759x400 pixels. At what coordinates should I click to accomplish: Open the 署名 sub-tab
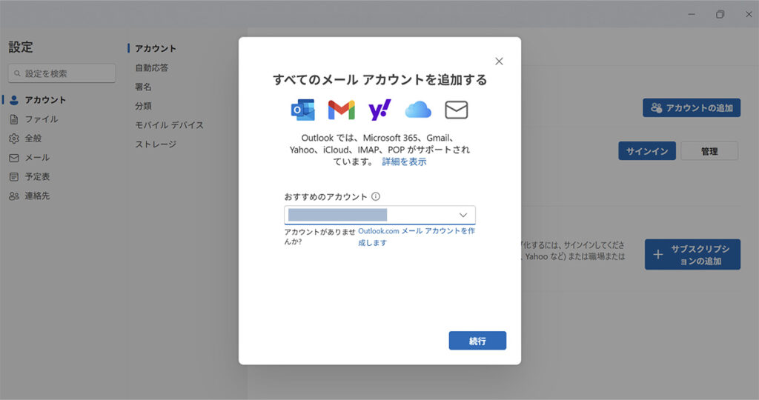[143, 87]
